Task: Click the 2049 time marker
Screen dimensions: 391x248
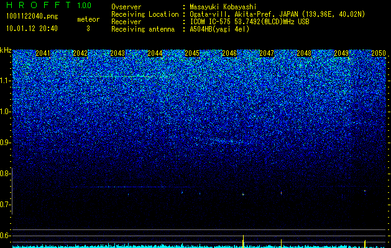Action: click(x=341, y=53)
